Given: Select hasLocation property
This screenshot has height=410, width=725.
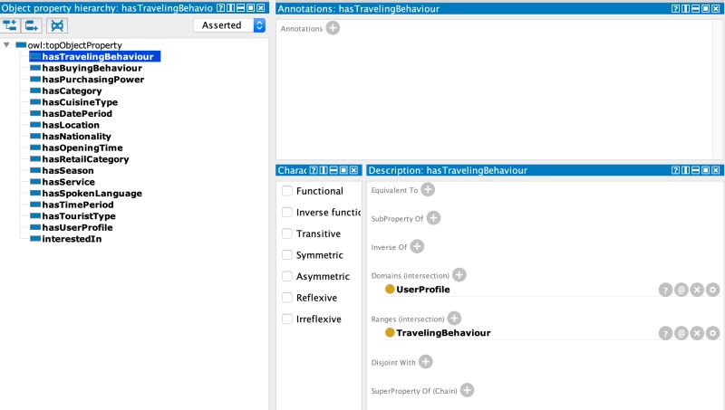Looking at the screenshot, I should 71,125.
